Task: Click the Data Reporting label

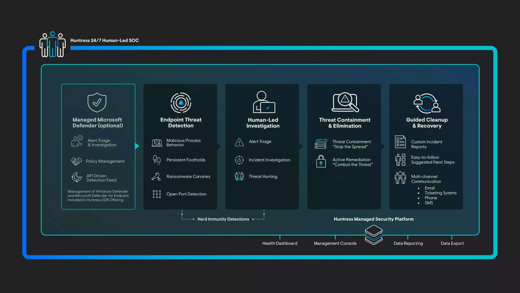Action: (x=408, y=243)
